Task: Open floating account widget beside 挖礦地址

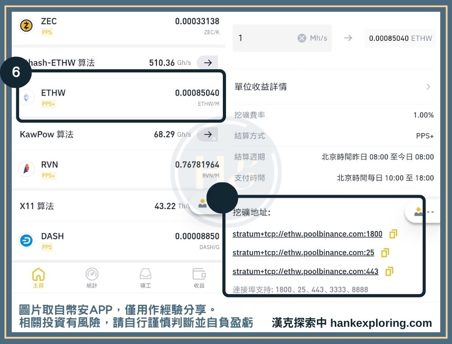Action: pyautogui.click(x=422, y=212)
